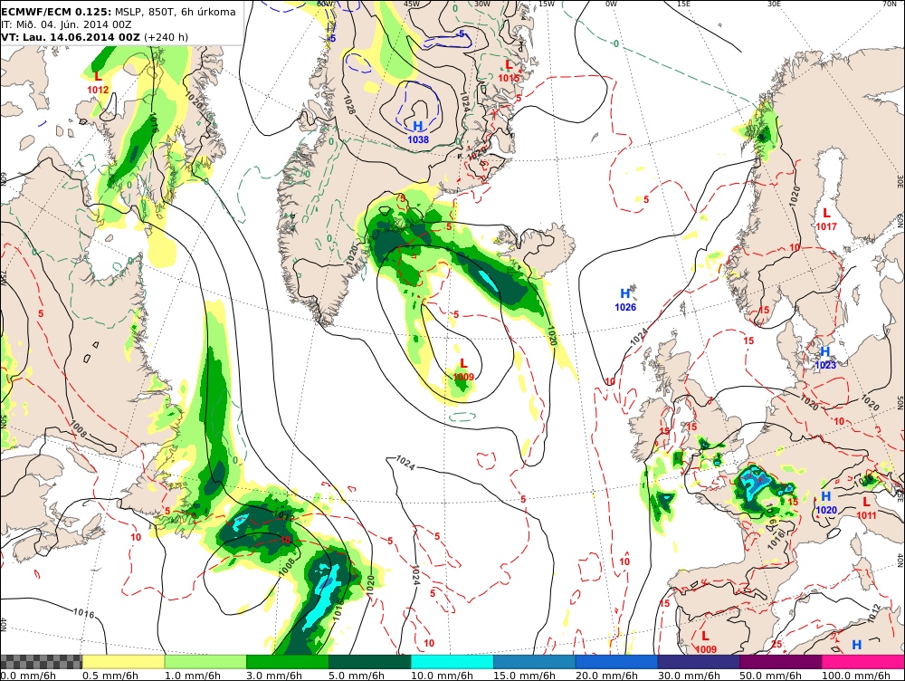
Task: Click the '1028' isobar label on Greenland
Action: click(348, 104)
